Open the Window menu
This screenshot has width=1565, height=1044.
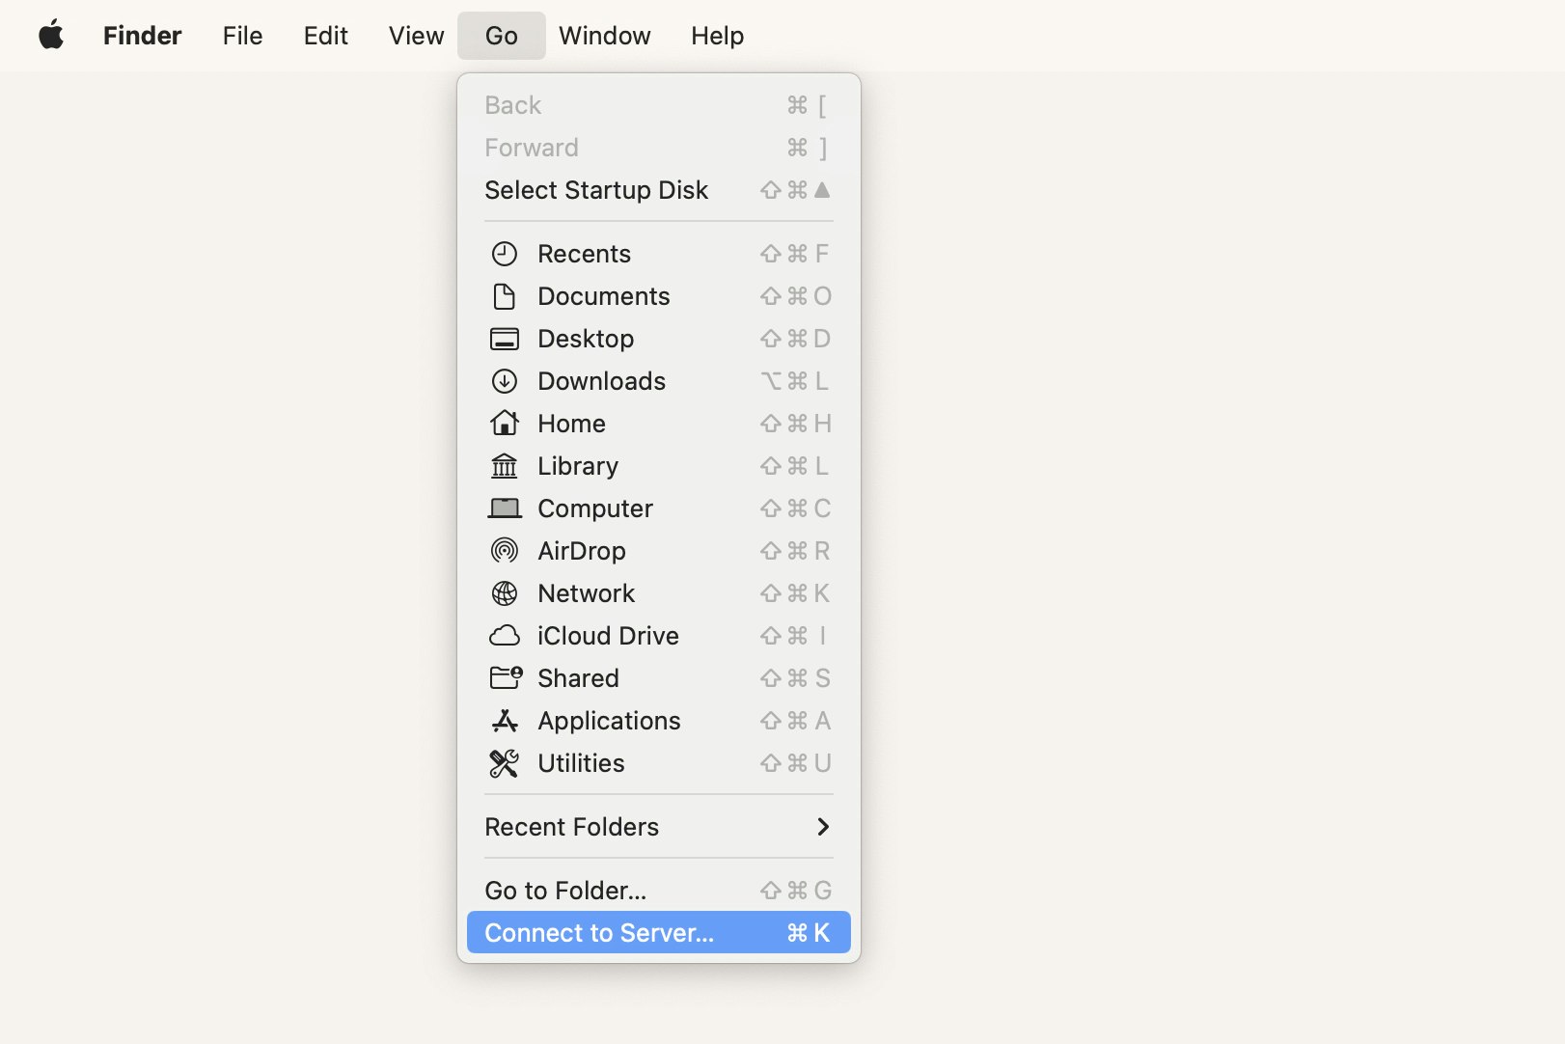pyautogui.click(x=605, y=36)
